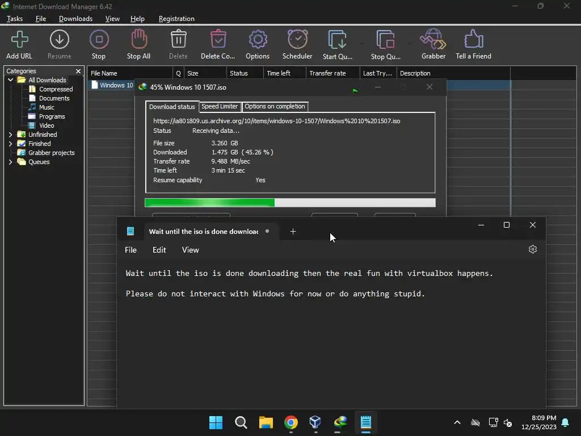Expand the Finished category
Screen dimensions: 581x436
point(10,144)
